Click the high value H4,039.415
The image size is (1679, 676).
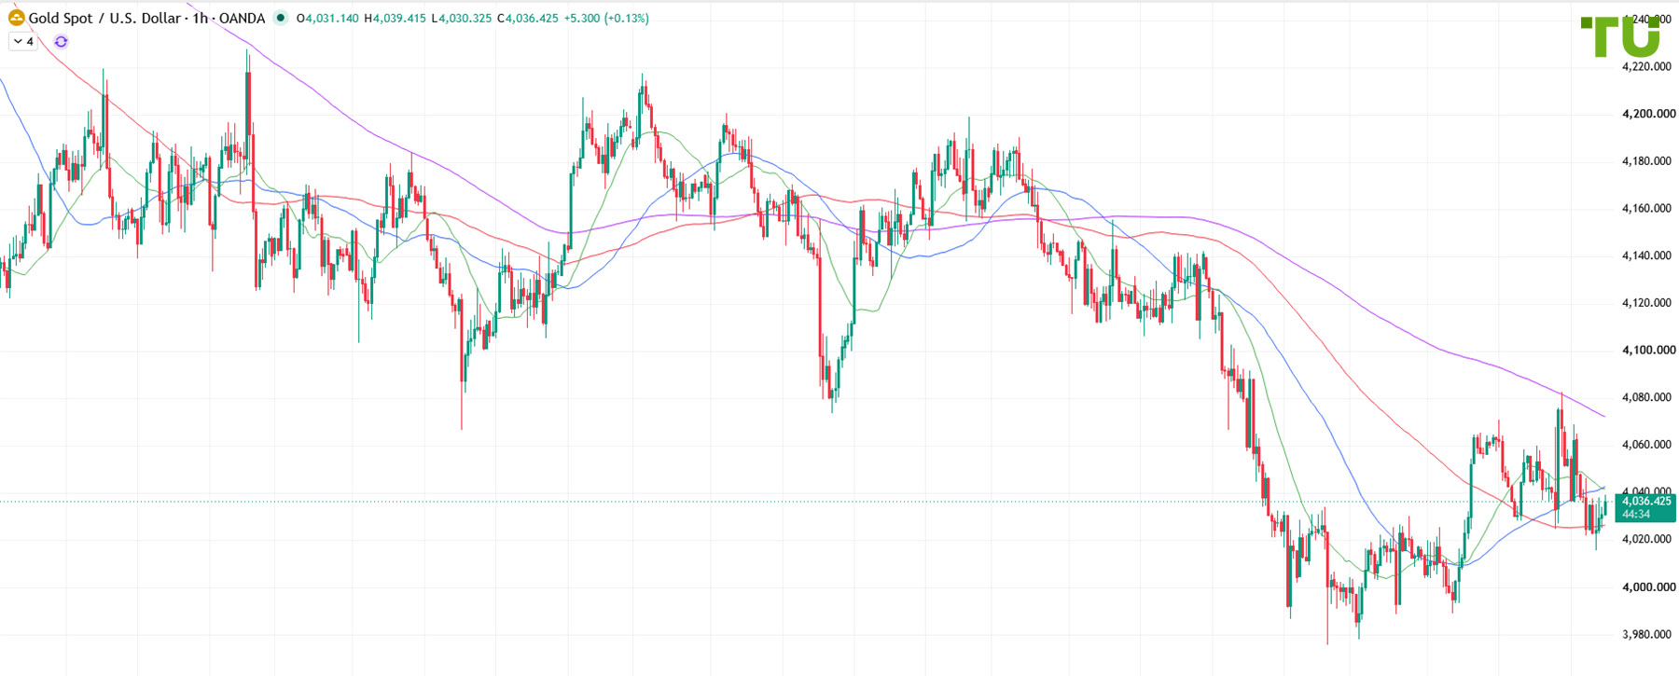[395, 18]
